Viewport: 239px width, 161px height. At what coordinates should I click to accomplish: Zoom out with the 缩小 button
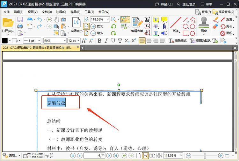(x=97, y=33)
